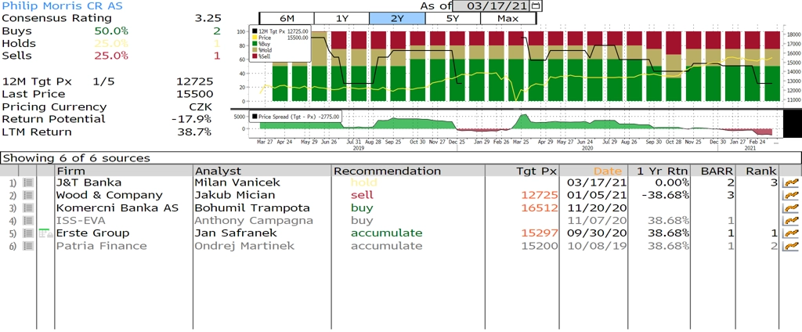Click the Philip Morris CR AS security link
802x332 pixels.
[52, 5]
